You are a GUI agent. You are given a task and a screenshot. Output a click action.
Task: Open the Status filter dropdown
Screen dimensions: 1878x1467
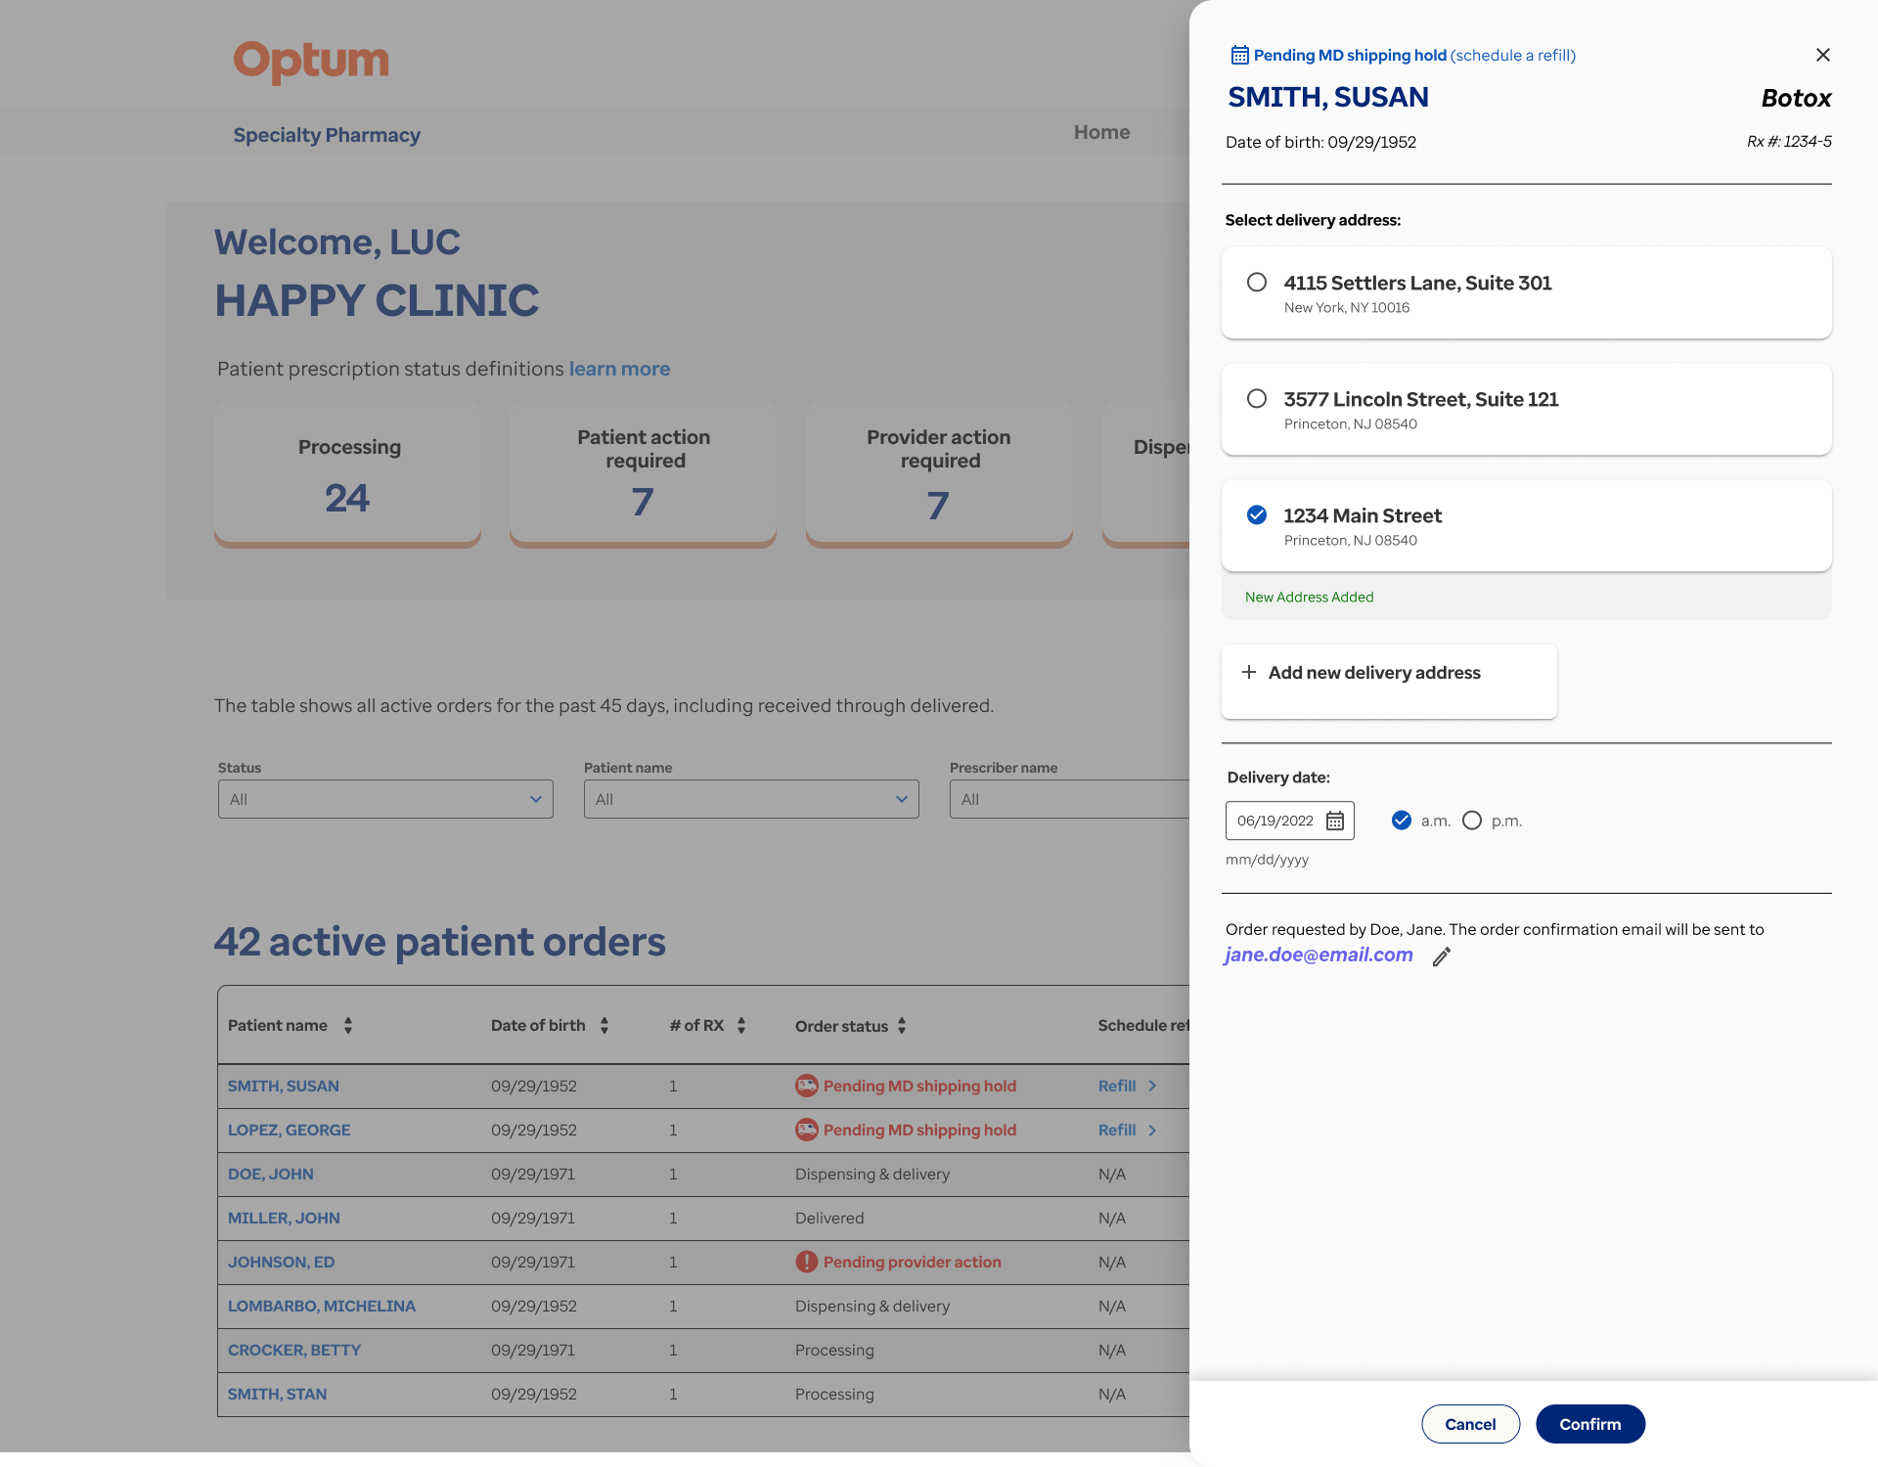tap(385, 799)
